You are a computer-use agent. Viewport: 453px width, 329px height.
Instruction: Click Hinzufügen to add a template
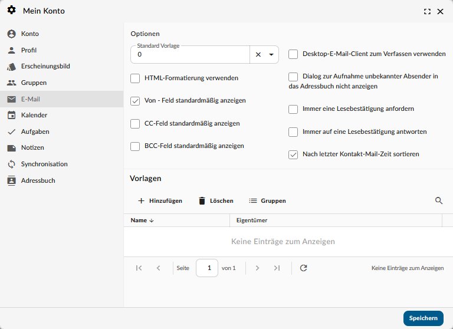click(160, 200)
